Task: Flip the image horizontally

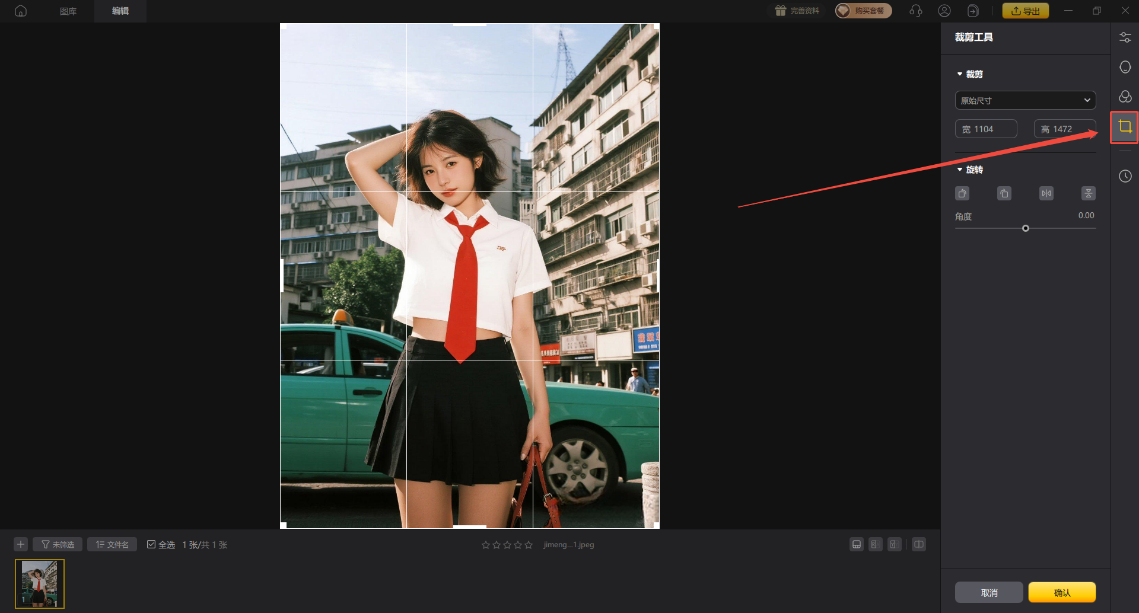Action: [1046, 193]
